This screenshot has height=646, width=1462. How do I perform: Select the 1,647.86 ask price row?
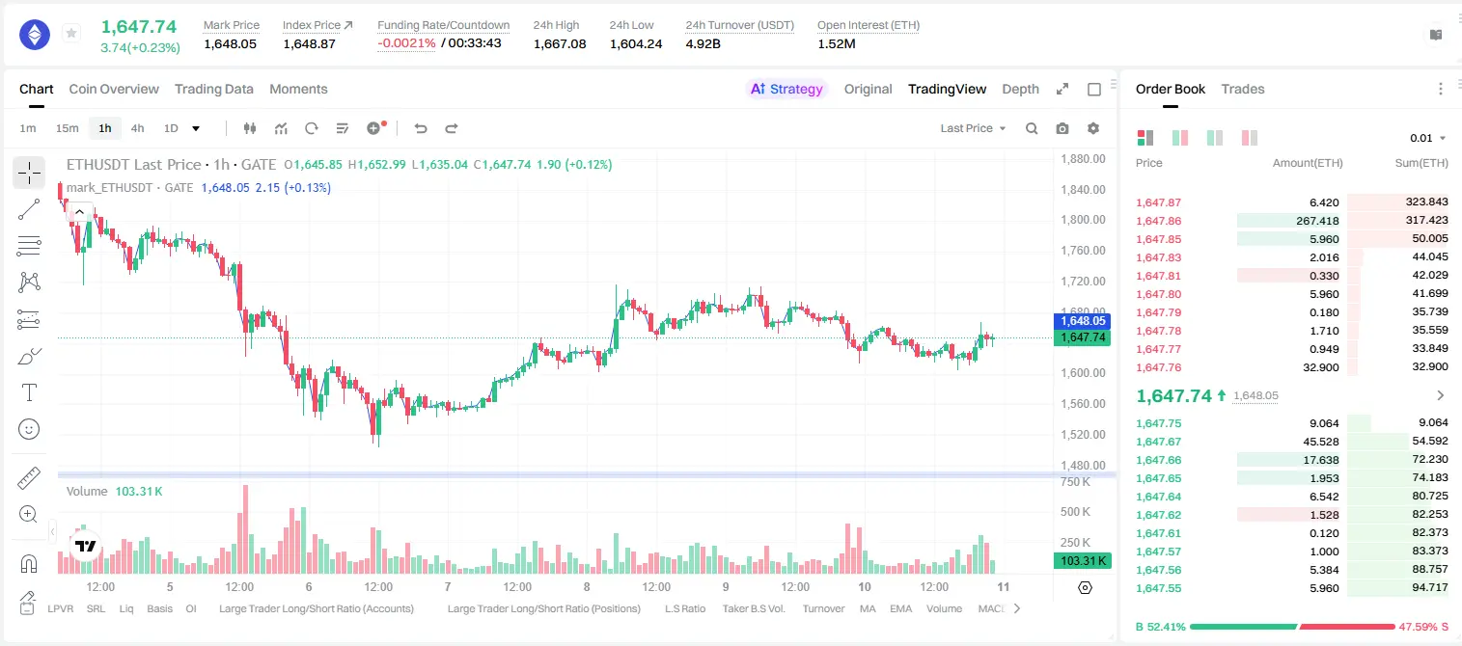(x=1292, y=221)
